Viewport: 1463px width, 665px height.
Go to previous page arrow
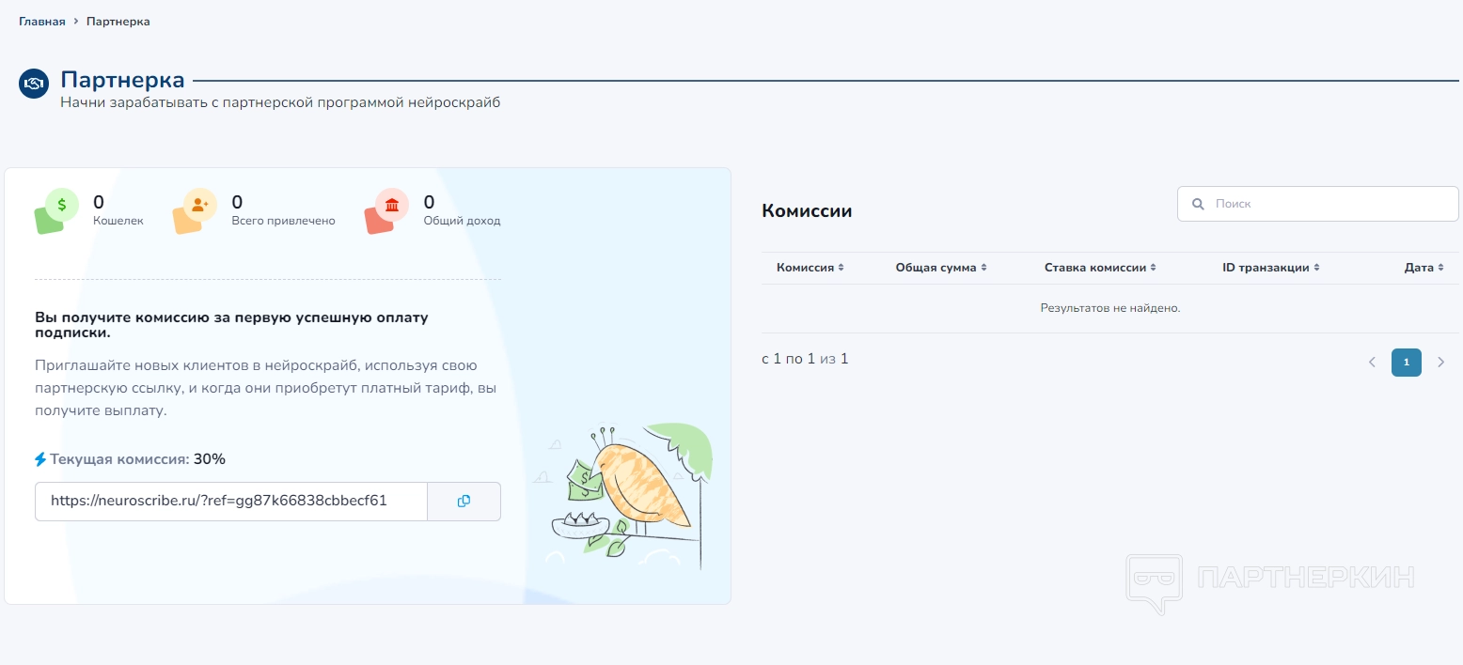pos(1372,363)
